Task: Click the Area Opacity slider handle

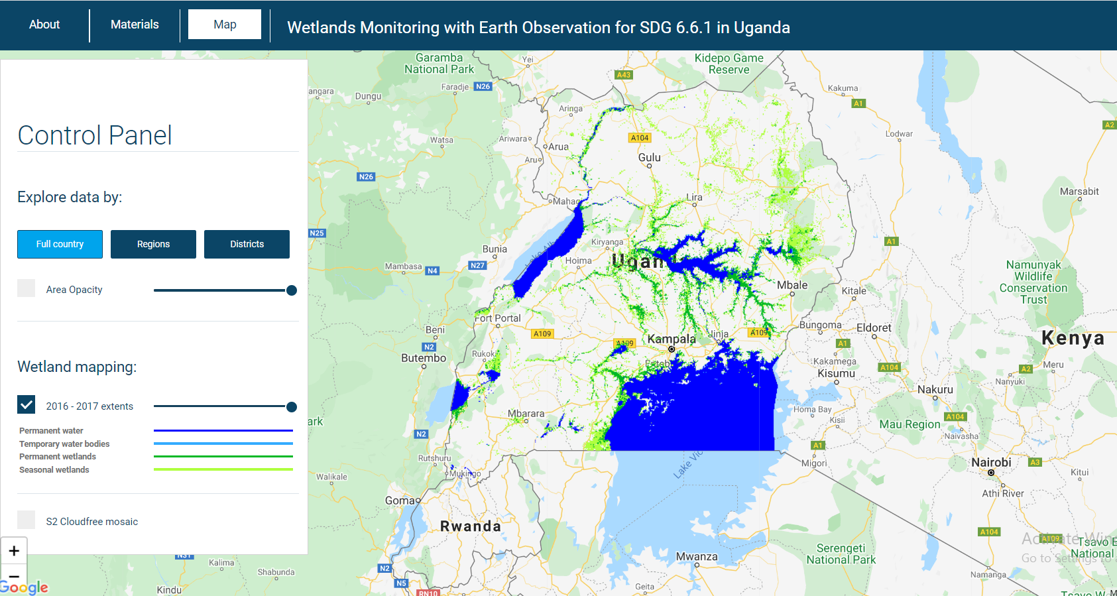Action: click(x=292, y=290)
